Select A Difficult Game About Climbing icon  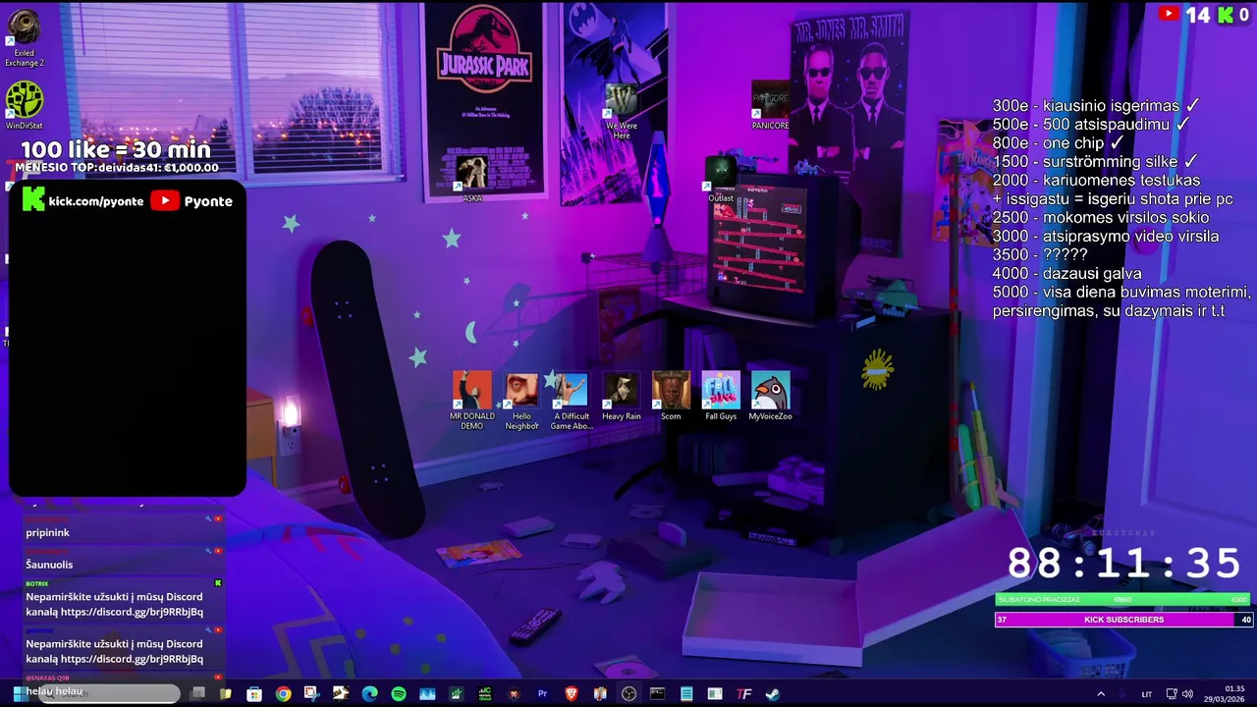coord(571,401)
